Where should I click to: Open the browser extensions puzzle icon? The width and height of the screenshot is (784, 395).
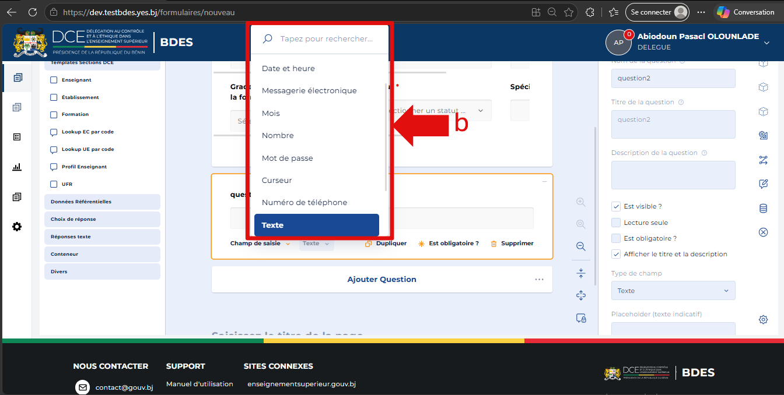click(590, 12)
